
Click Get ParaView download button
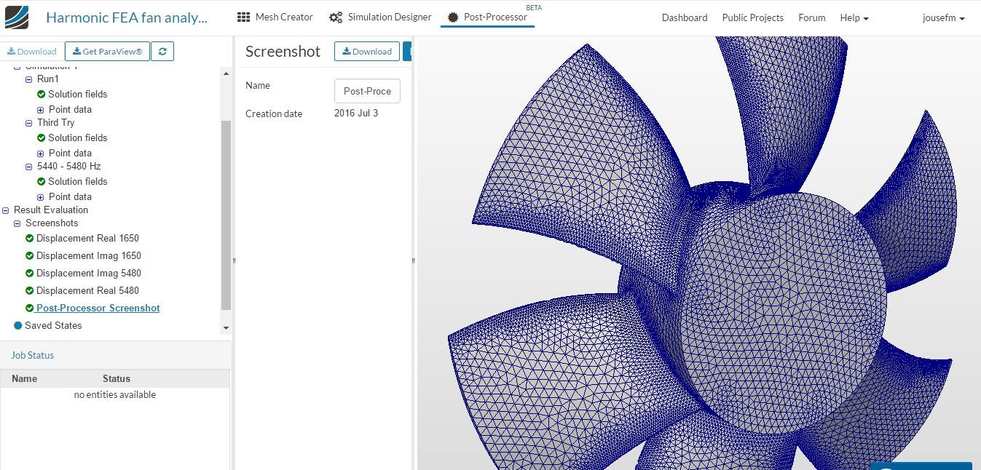coord(108,52)
